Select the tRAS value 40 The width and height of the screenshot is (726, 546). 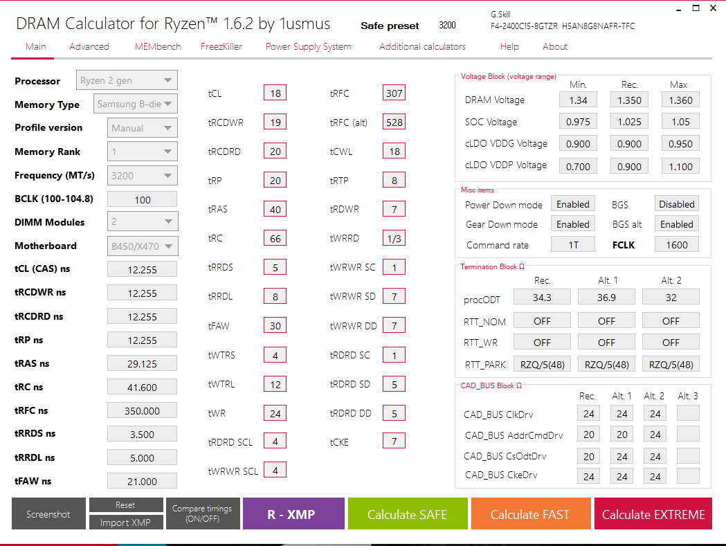coord(275,209)
